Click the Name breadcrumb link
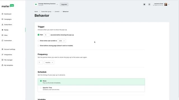 click(x=36, y=12)
